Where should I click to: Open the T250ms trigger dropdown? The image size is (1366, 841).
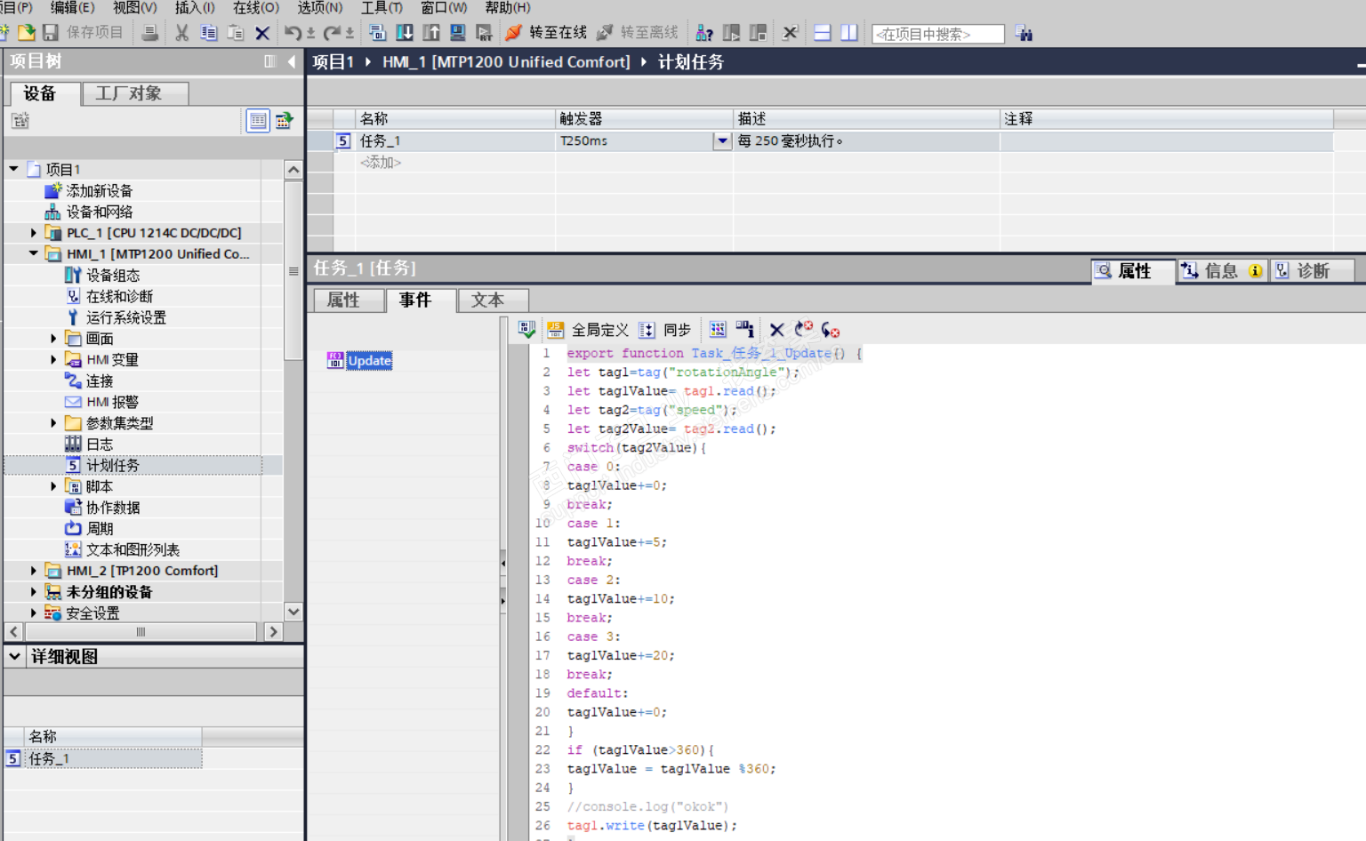pyautogui.click(x=722, y=140)
